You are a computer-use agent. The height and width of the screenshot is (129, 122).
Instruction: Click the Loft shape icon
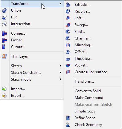68,18
